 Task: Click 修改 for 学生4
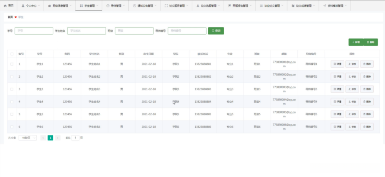(352, 102)
